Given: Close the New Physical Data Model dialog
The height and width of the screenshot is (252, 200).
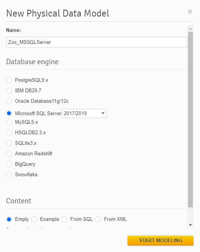Looking at the screenshot, I should (190, 12).
